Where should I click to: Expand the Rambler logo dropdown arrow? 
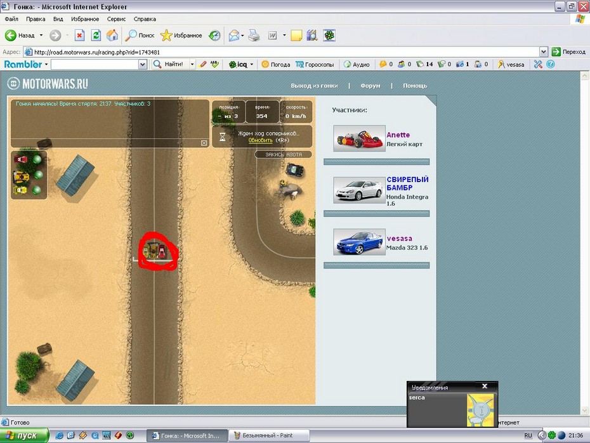(46, 64)
